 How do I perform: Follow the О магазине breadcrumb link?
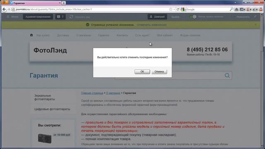pyautogui.click(x=113, y=93)
